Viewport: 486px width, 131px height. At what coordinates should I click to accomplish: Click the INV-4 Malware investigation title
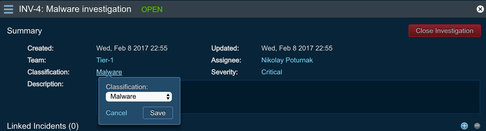coord(75,9)
